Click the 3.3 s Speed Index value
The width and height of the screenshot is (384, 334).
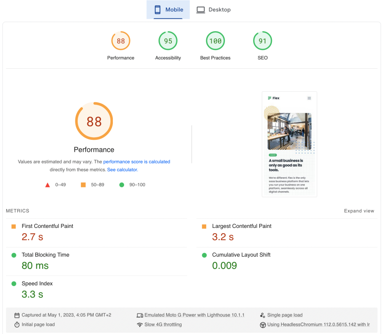32,294
